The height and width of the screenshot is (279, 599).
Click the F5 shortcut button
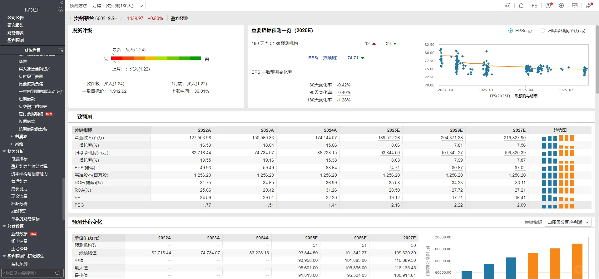tap(535, 6)
